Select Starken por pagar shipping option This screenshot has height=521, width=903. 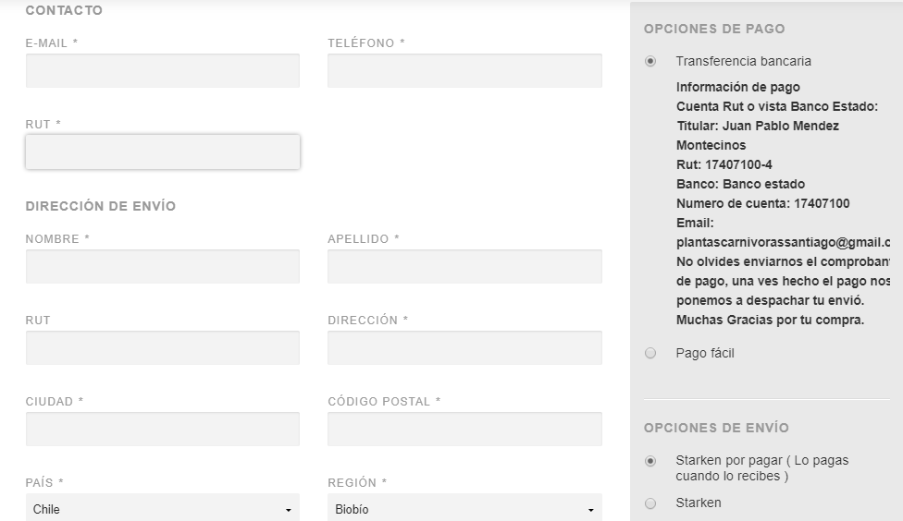tap(650, 461)
